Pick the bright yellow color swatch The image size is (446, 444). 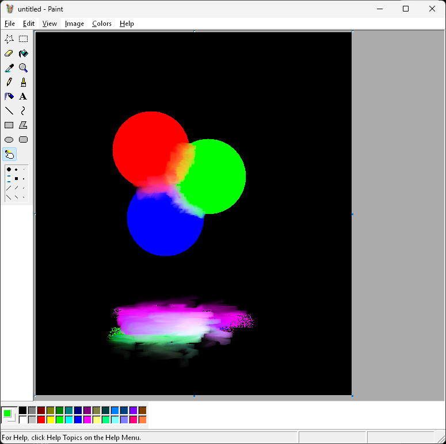[50, 419]
